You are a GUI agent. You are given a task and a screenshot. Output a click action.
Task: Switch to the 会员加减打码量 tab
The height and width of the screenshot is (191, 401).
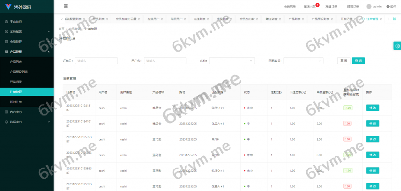[x=126, y=19]
